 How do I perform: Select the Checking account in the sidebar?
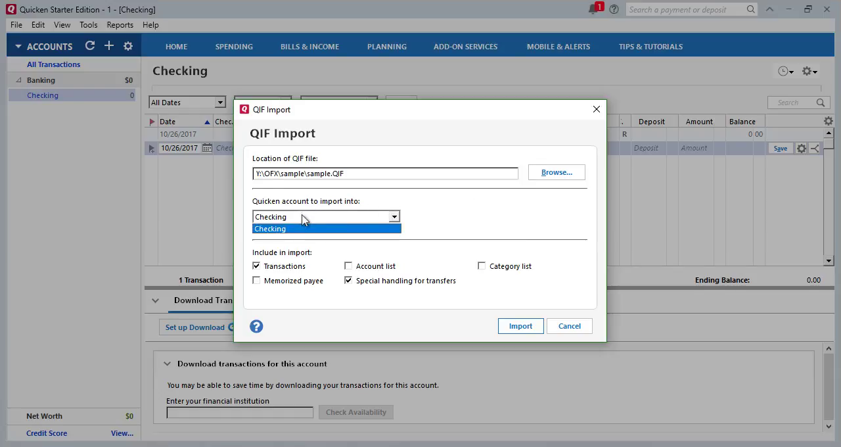click(x=72, y=95)
